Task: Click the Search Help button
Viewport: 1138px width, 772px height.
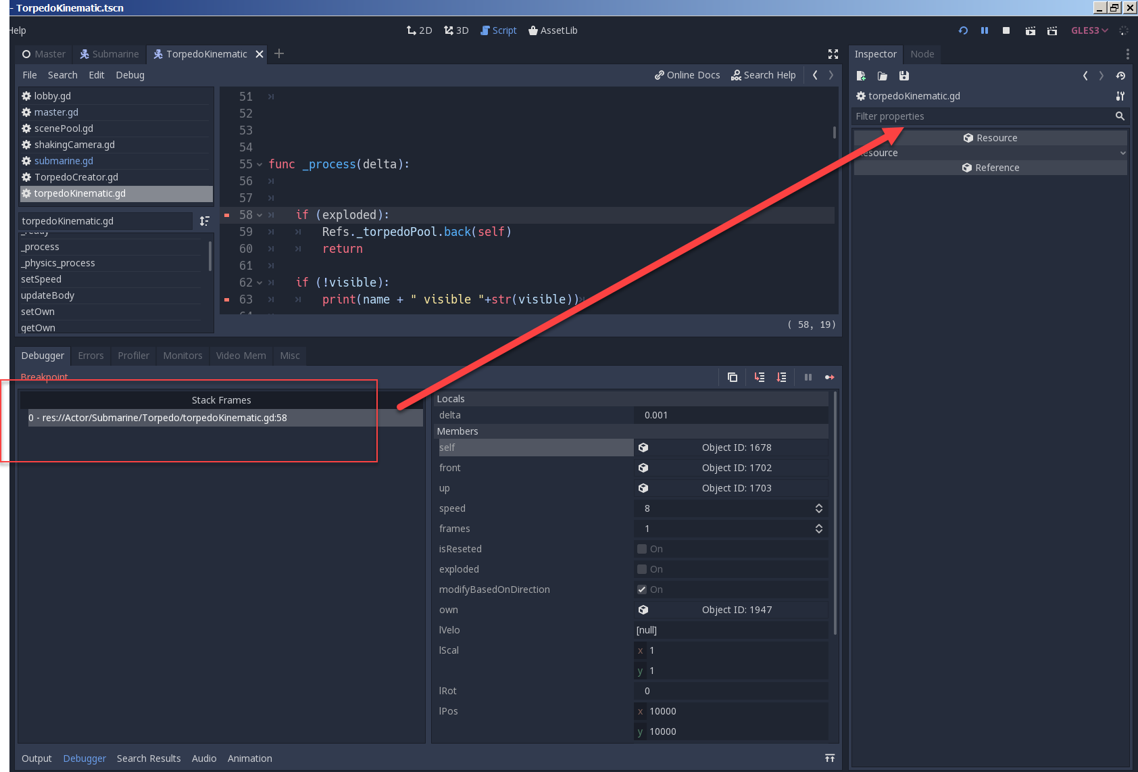Action: tap(764, 75)
